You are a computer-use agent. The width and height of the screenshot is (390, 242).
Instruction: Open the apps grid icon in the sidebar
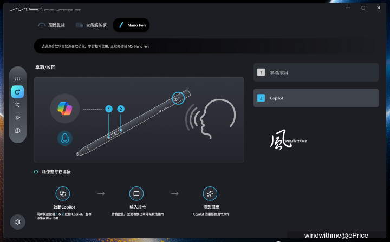point(17,79)
